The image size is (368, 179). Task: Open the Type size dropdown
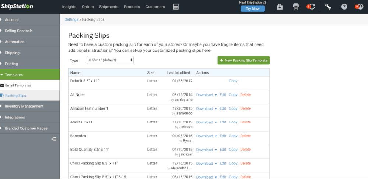click(110, 60)
